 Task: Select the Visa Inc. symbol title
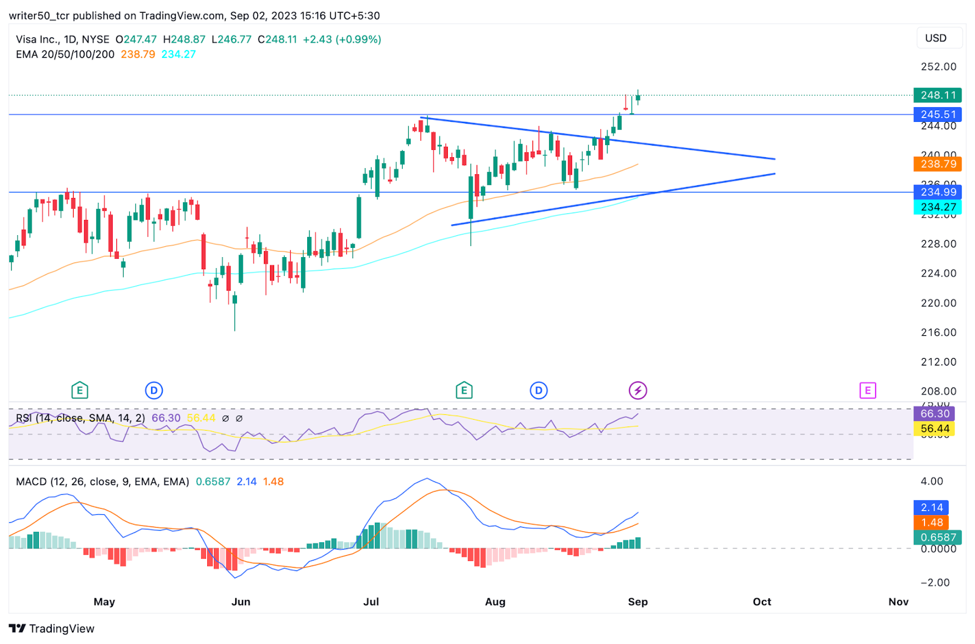point(63,39)
